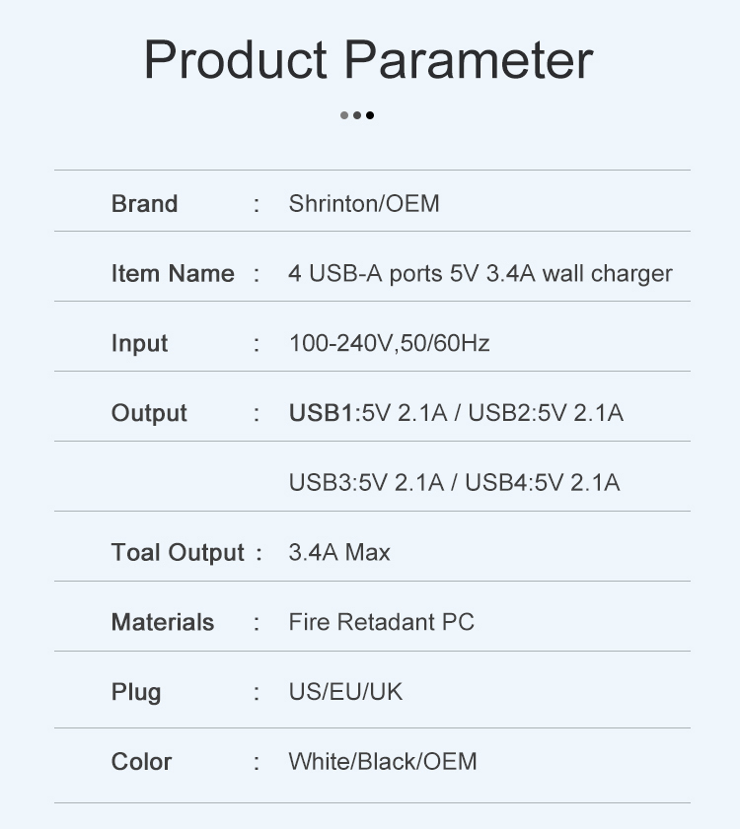Click the Input label
The height and width of the screenshot is (829, 740).
pyautogui.click(x=139, y=344)
